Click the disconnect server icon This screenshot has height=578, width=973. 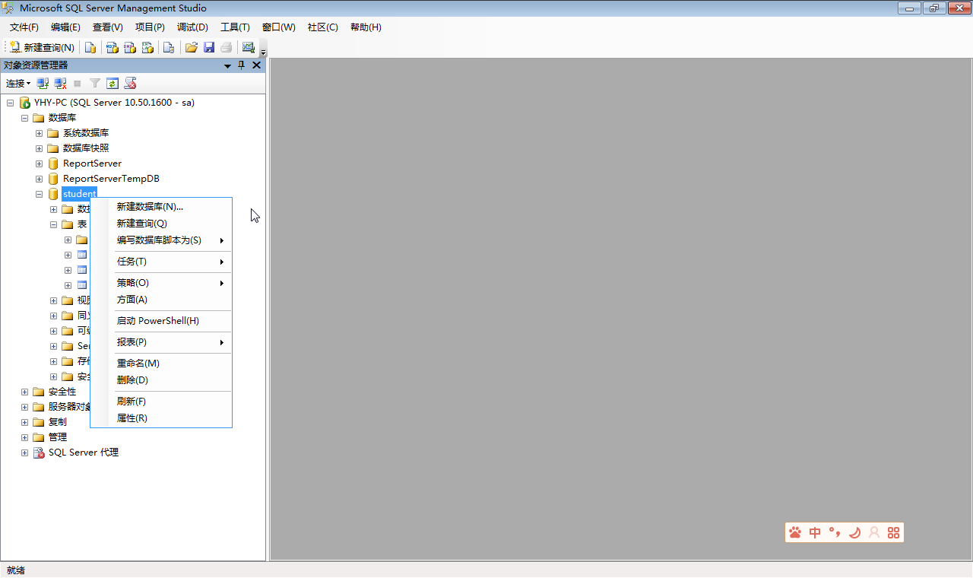[60, 84]
